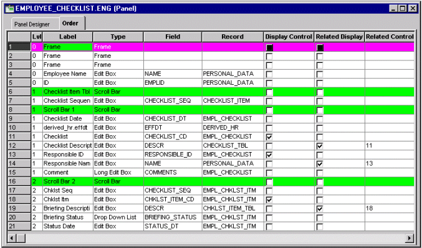Viewport: 422px width, 248px height.
Task: Click the CHECKLIST_DT field cell
Action: coord(173,118)
